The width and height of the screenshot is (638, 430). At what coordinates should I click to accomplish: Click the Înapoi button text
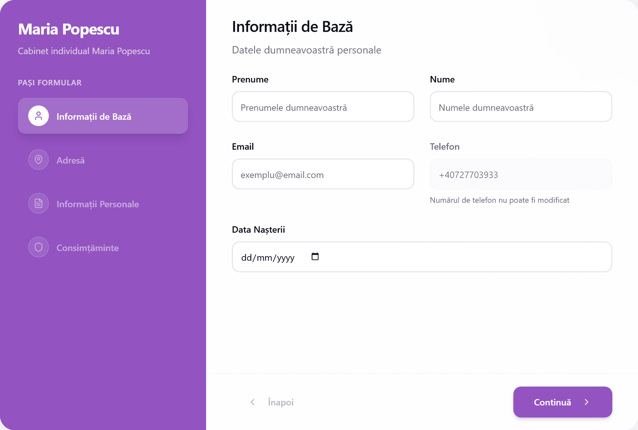(281, 402)
